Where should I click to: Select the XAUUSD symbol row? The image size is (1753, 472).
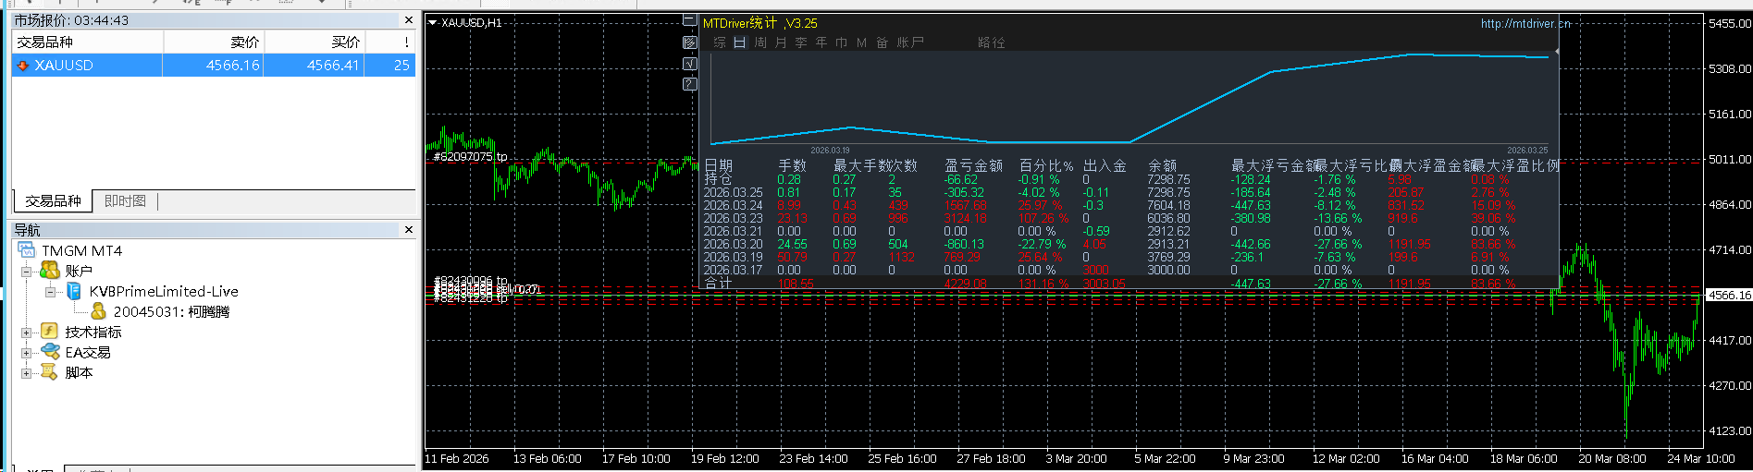point(214,66)
